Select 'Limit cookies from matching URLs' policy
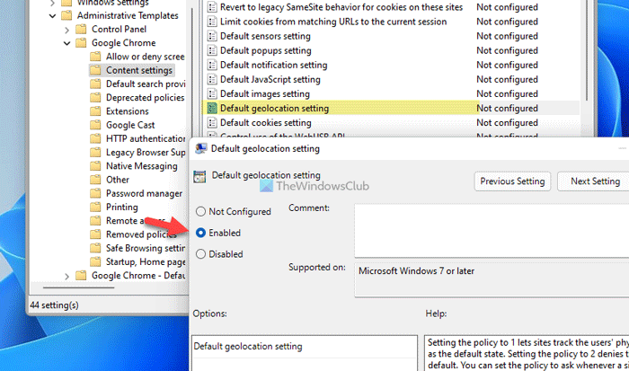 coord(333,22)
